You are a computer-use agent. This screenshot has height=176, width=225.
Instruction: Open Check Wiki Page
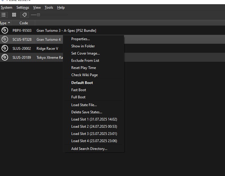(x=93, y=75)
